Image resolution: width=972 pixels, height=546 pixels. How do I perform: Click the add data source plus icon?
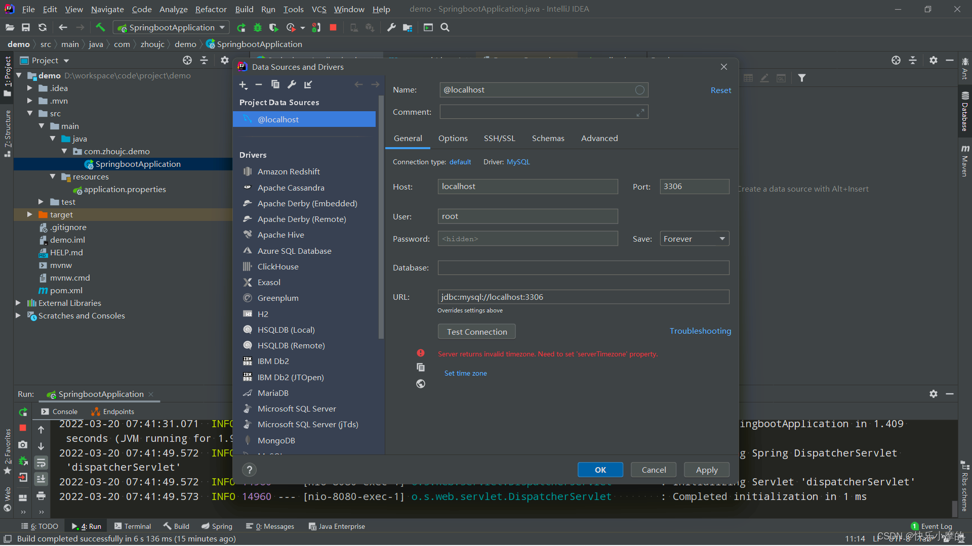click(x=243, y=85)
